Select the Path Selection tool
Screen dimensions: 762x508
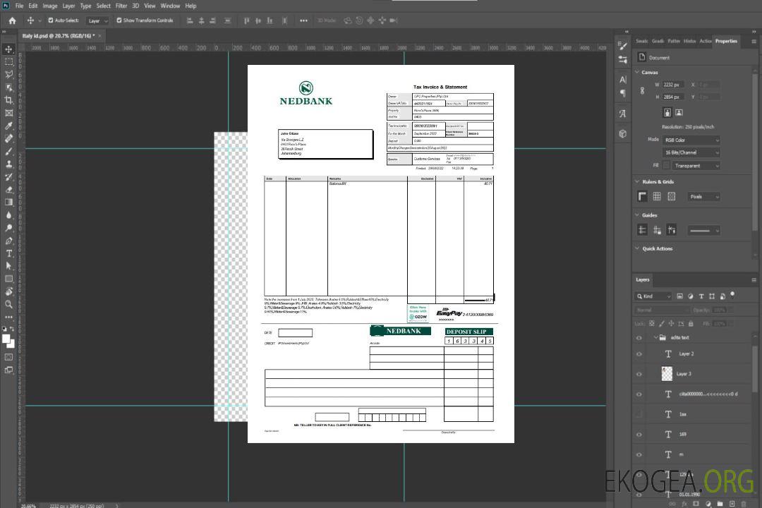click(8, 266)
